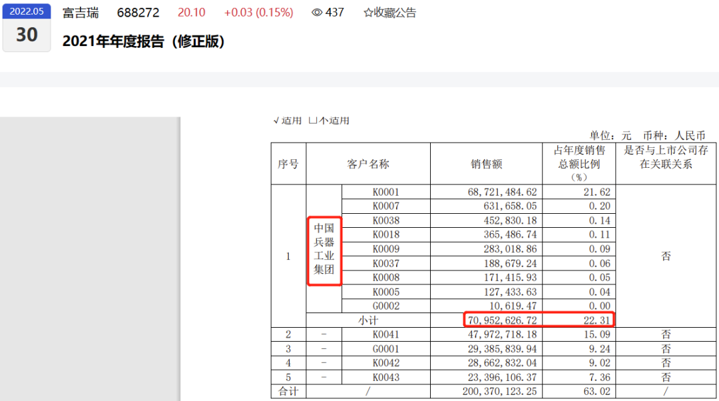
Task: Click percentage value 7.36
Action: 599,377
